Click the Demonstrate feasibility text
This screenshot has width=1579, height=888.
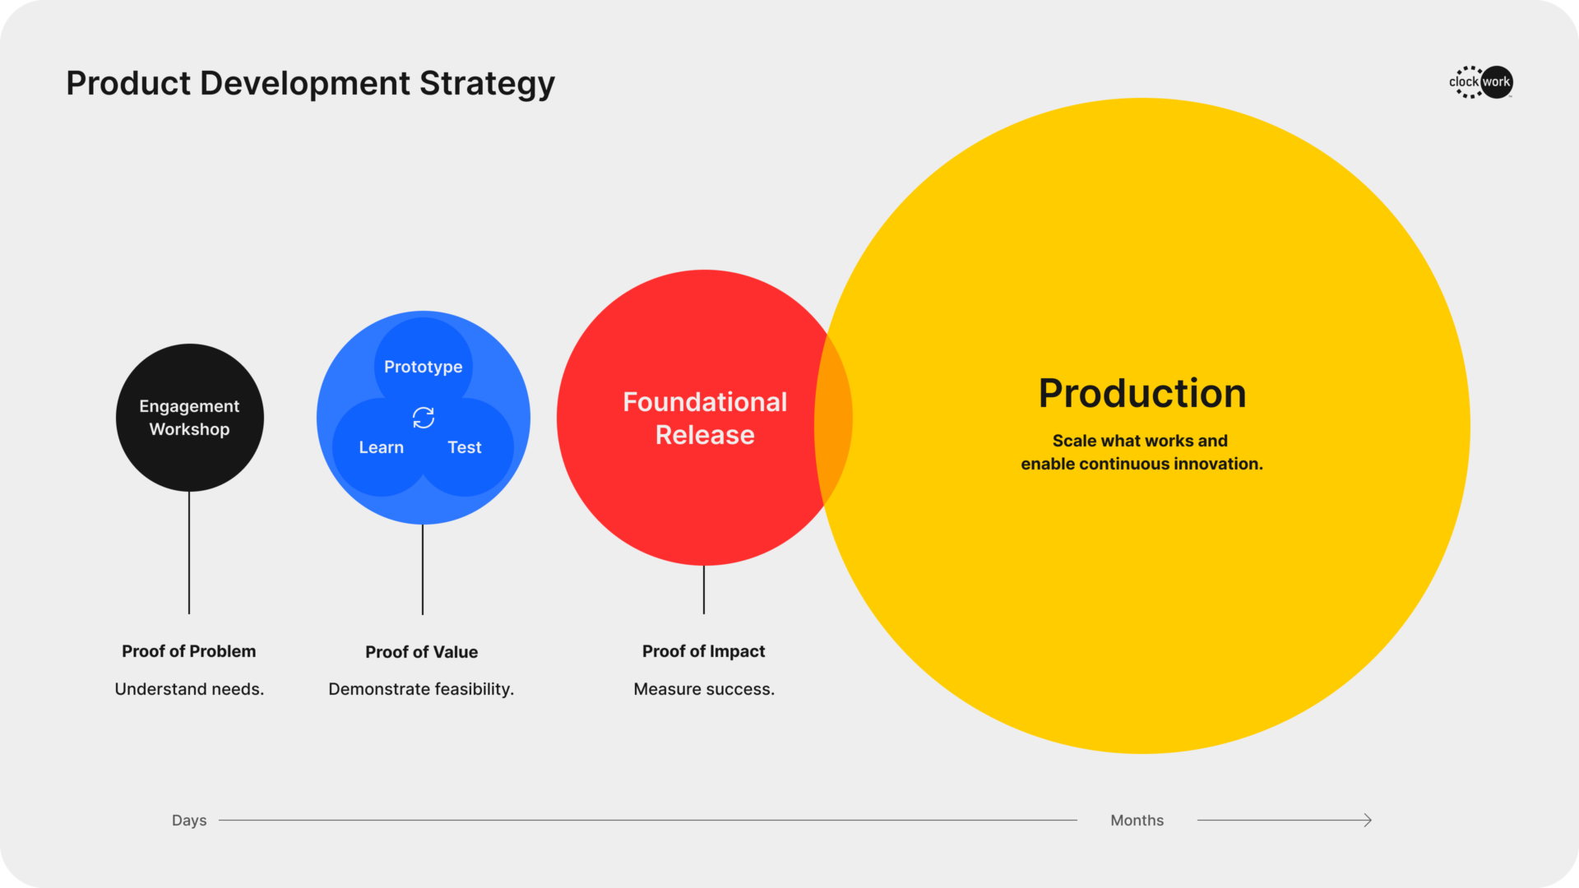(x=421, y=689)
